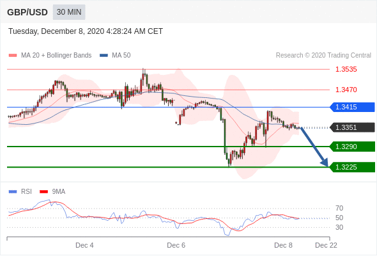The height and width of the screenshot is (256, 377).
Task: Click the 1.3535 resistance level label
Action: pyautogui.click(x=346, y=69)
